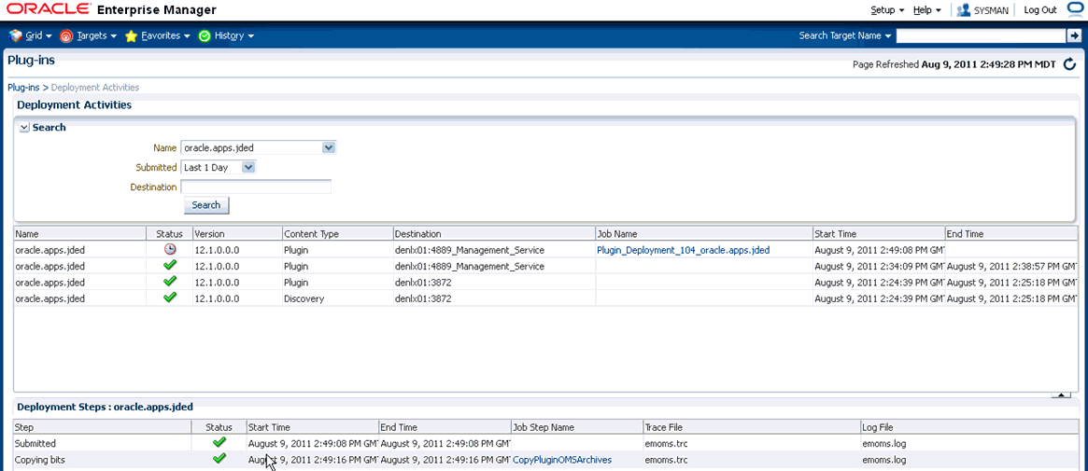Sort by the Name column header
Viewport: 1088px width, 471px height.
click(79, 234)
